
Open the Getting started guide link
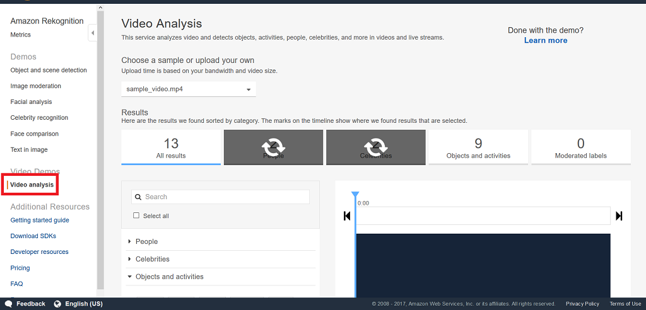coord(40,221)
